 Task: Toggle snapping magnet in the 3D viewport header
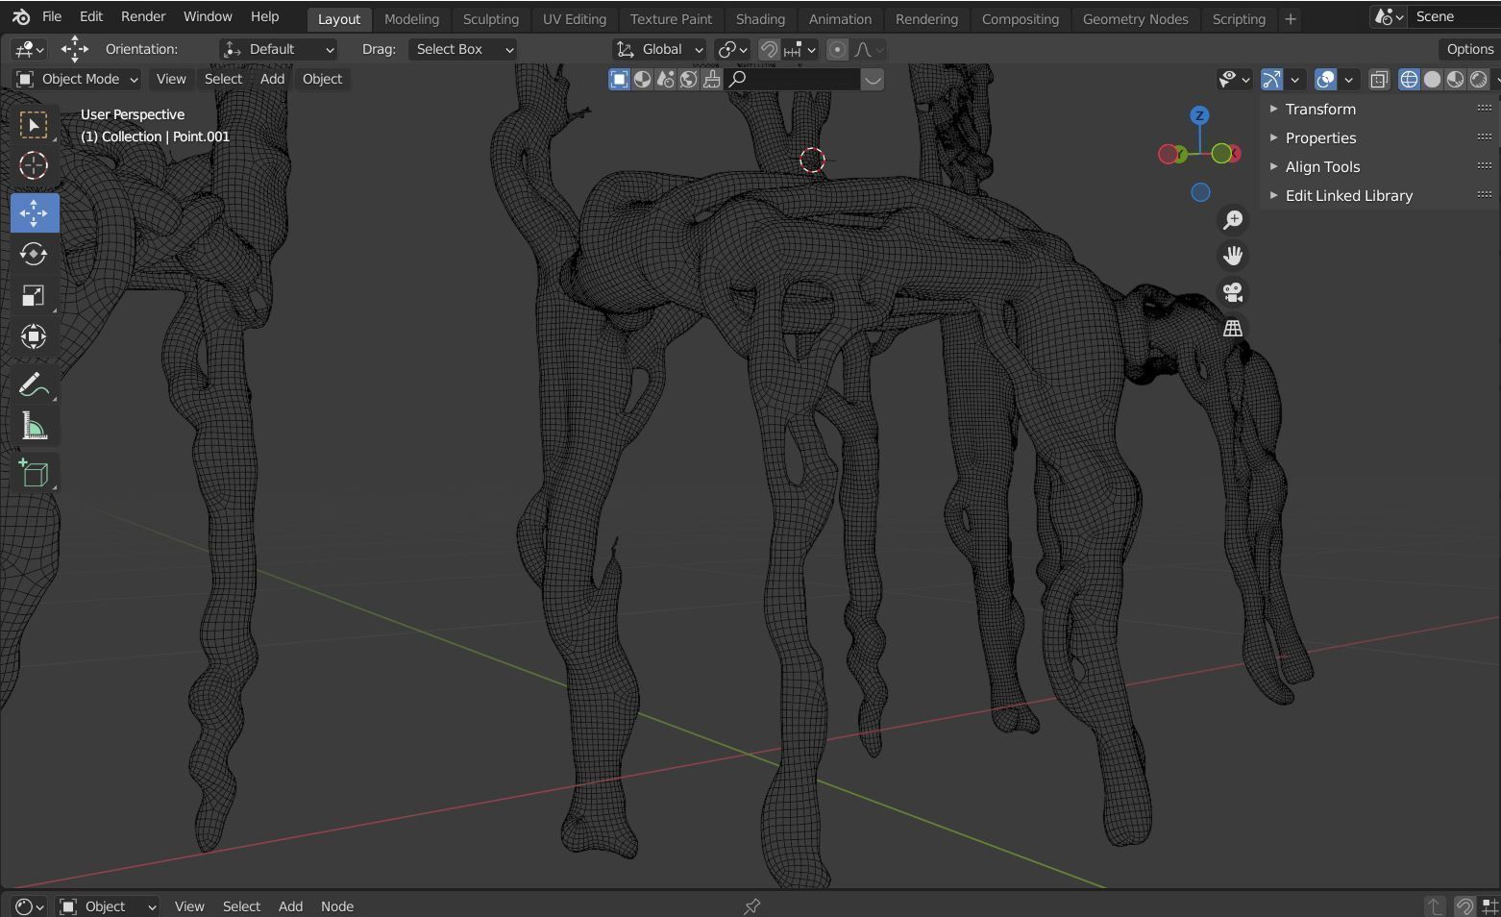pyautogui.click(x=769, y=49)
